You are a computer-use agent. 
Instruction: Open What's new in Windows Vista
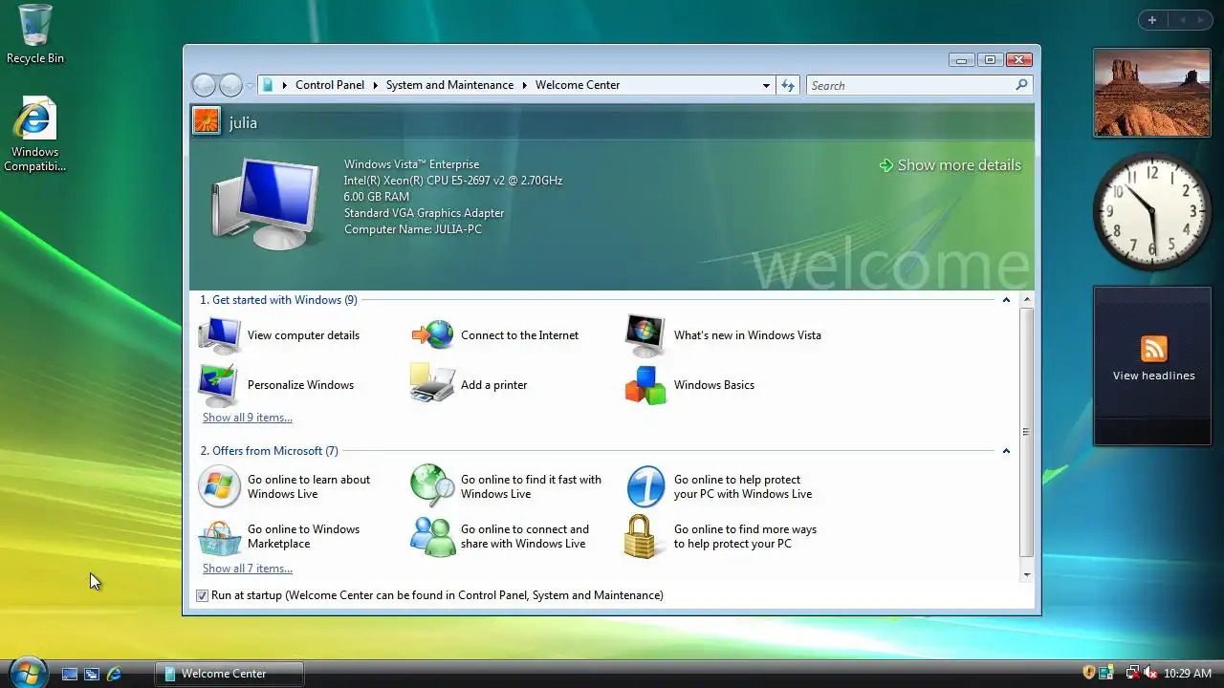pos(723,335)
